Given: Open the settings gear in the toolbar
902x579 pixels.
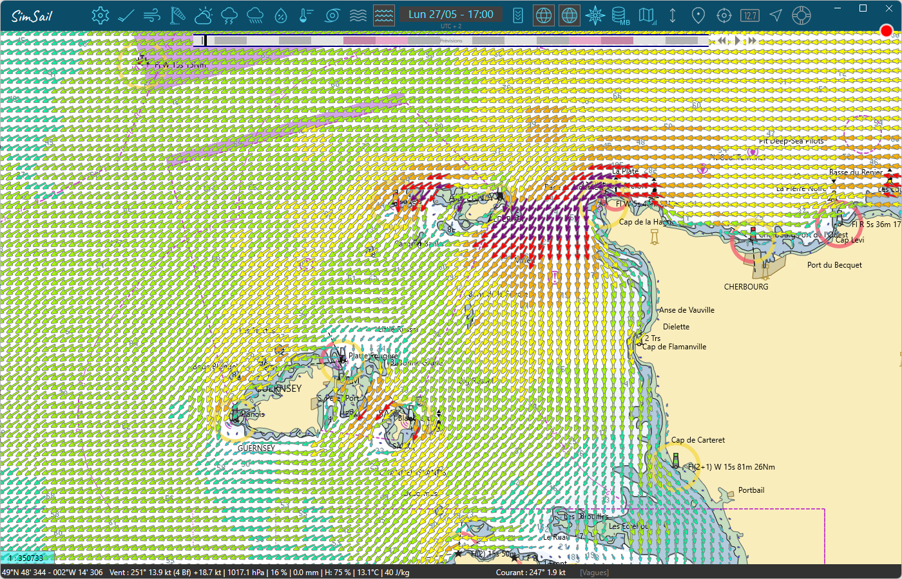Looking at the screenshot, I should [100, 15].
